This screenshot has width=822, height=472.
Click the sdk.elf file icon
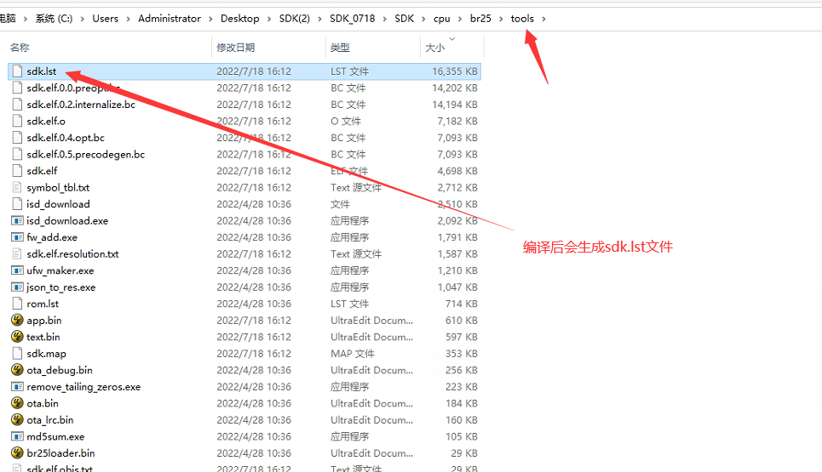point(17,171)
